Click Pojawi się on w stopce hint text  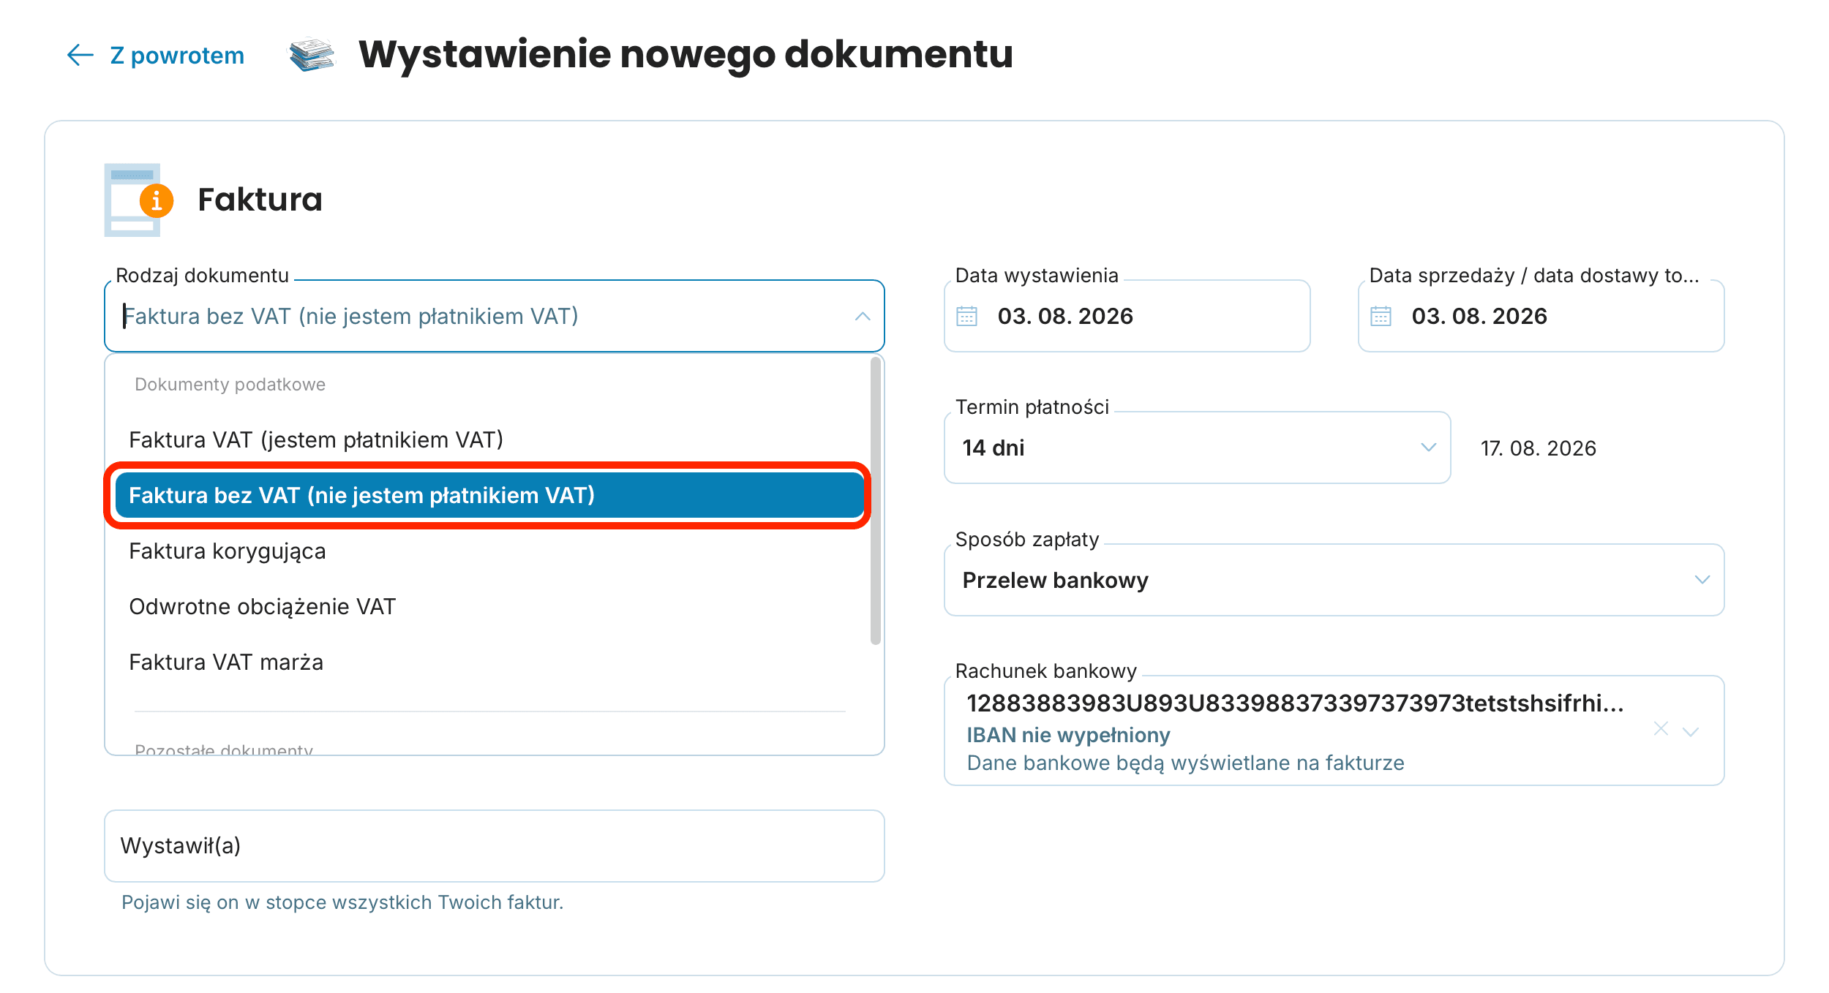point(342,902)
